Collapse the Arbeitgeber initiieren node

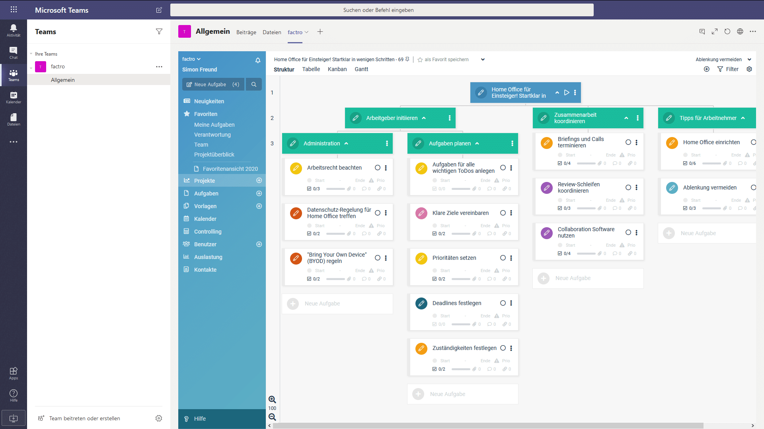tap(424, 118)
